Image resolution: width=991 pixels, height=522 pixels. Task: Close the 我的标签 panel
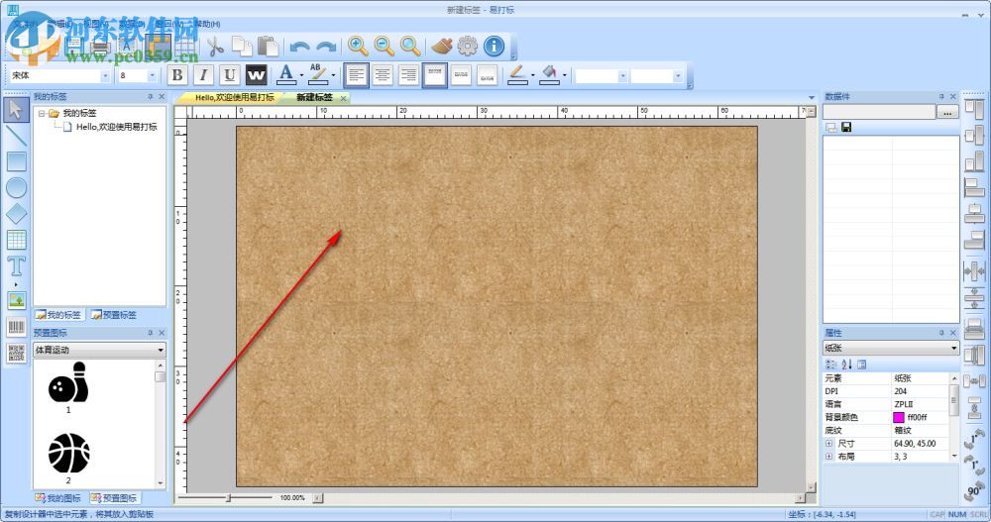click(162, 97)
